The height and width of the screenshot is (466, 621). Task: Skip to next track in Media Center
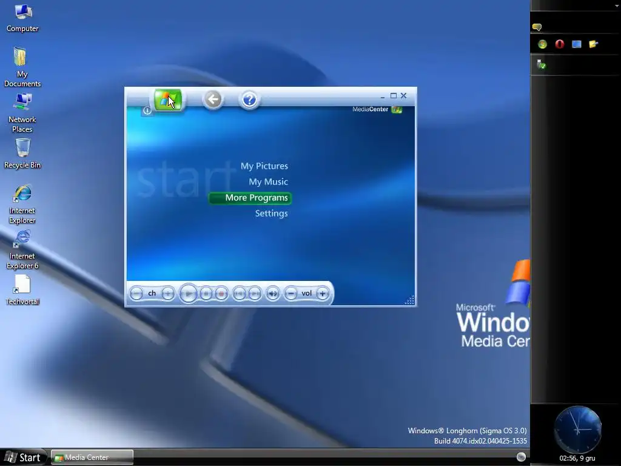pos(255,294)
